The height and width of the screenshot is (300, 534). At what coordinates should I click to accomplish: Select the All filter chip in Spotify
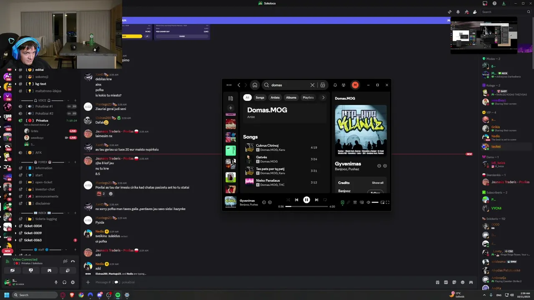247,97
